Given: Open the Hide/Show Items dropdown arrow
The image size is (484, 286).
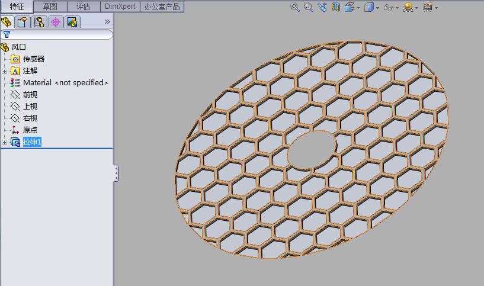Looking at the screenshot, I should click(397, 8).
